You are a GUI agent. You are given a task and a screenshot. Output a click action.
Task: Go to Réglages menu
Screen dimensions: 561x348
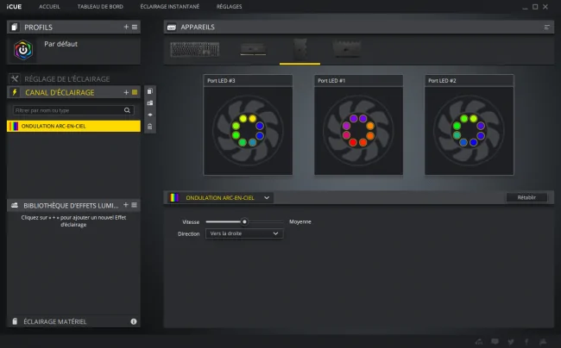pos(229,6)
